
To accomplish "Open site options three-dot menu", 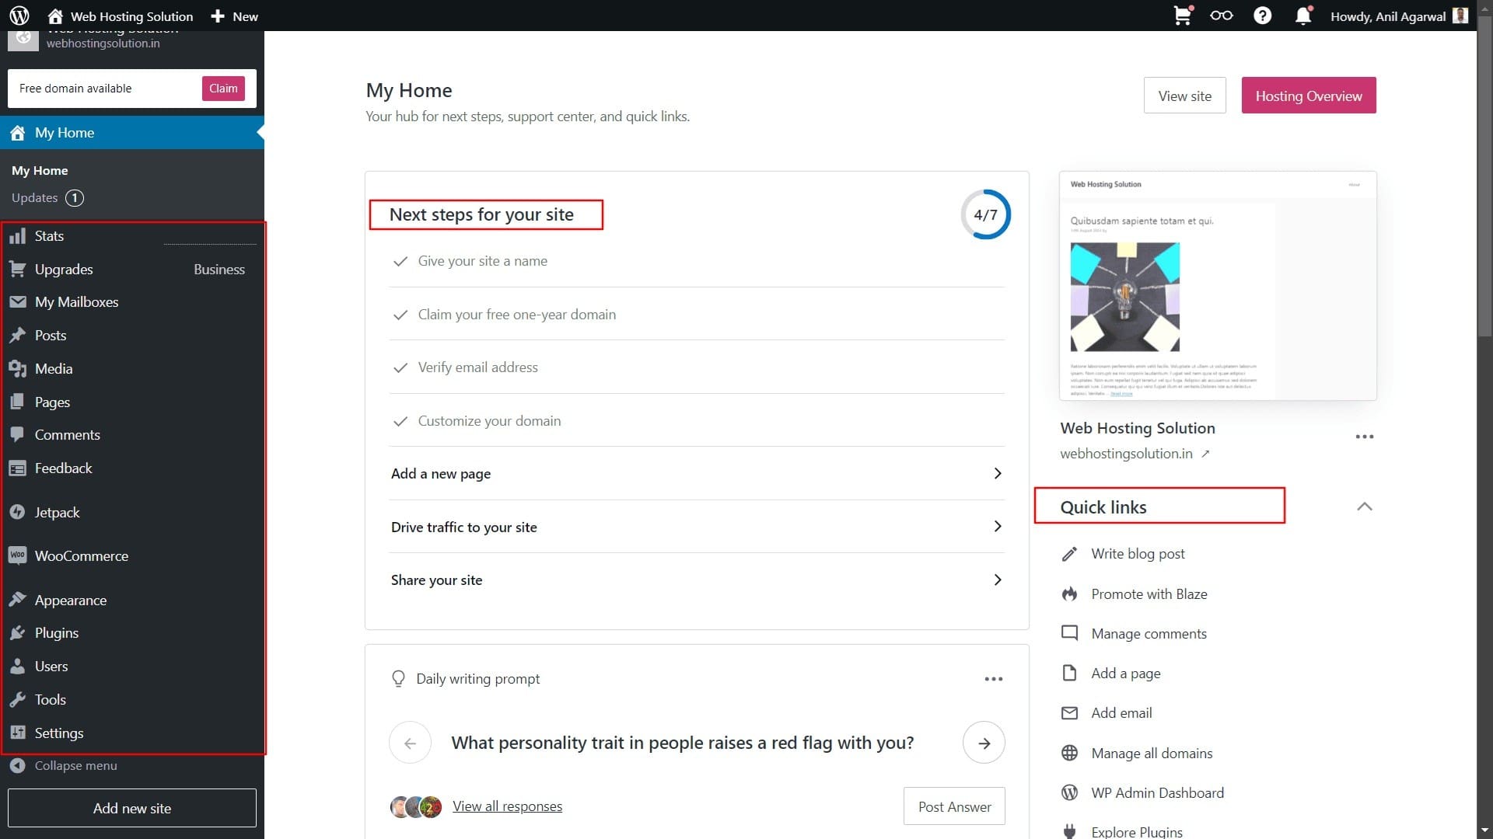I will (x=1364, y=437).
